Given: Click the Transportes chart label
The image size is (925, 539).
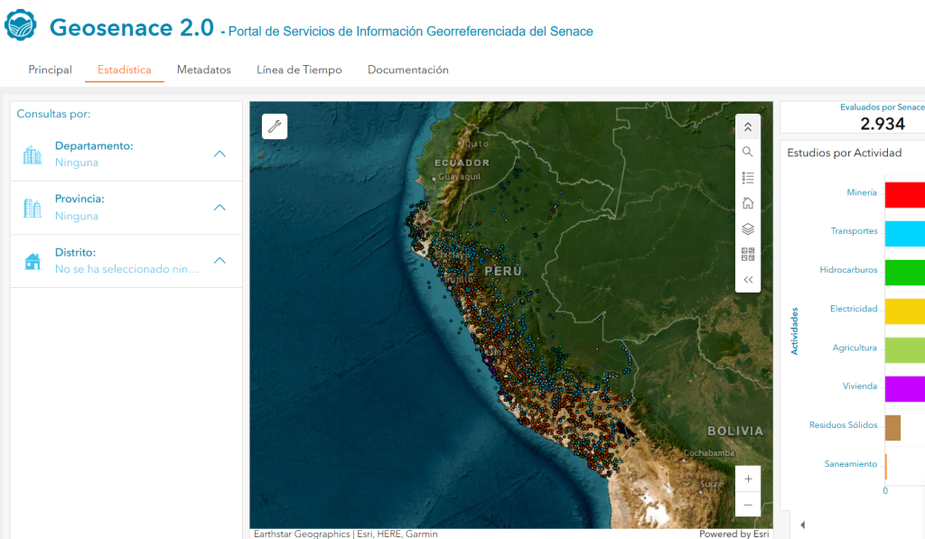Looking at the screenshot, I should click(x=855, y=230).
